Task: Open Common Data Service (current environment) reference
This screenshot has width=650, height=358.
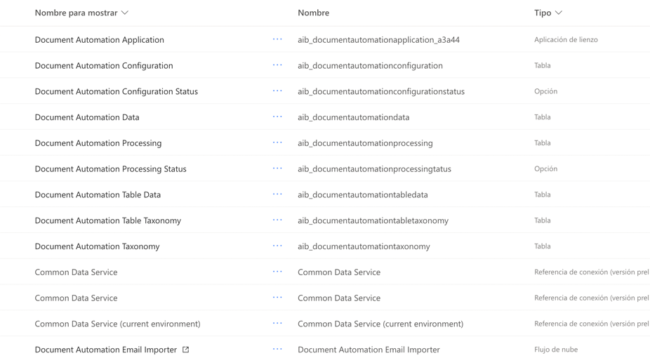Action: (118, 324)
